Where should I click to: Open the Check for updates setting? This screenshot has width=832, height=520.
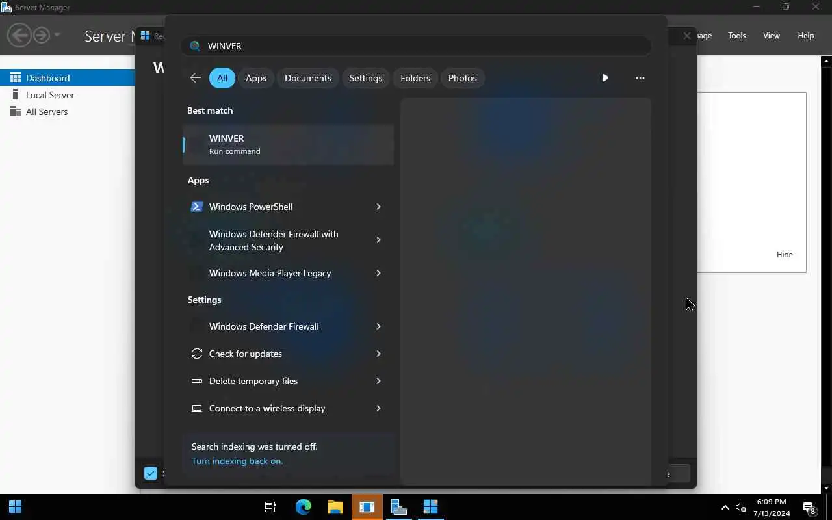click(278, 354)
